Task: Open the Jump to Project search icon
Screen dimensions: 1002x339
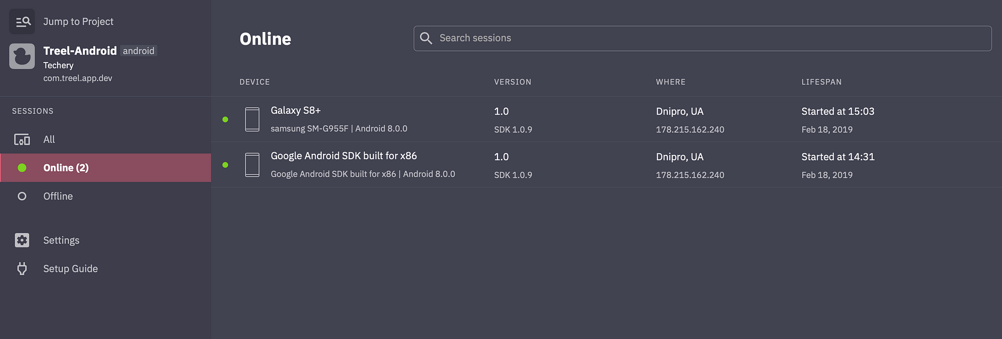Action: (22, 22)
